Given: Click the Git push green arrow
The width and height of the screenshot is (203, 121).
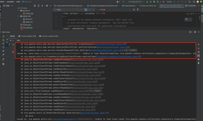Looking at the screenshot, I should coord(182,2).
